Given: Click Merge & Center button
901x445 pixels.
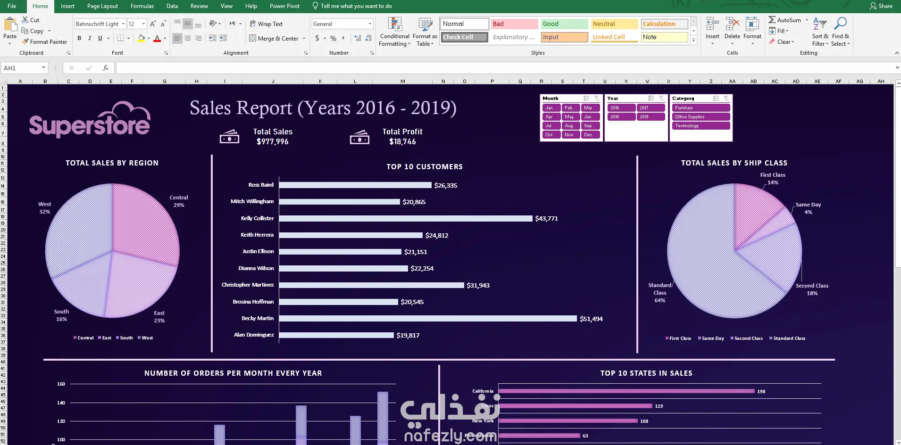Looking at the screenshot, I should pos(277,38).
